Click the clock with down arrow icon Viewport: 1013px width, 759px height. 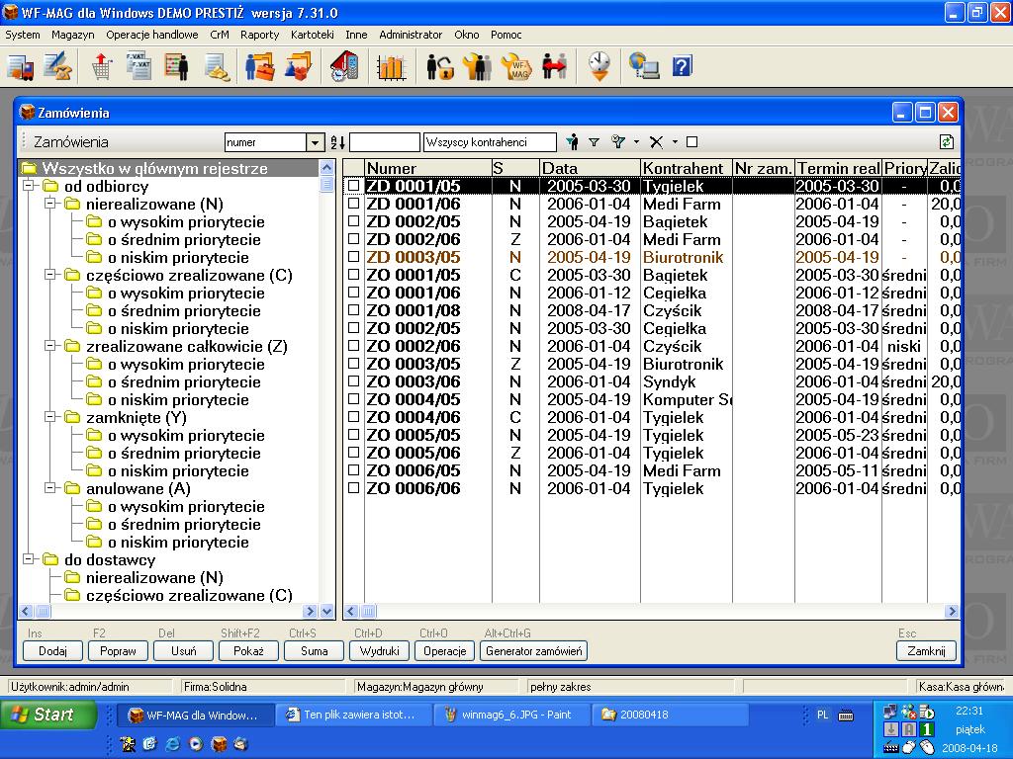point(599,67)
